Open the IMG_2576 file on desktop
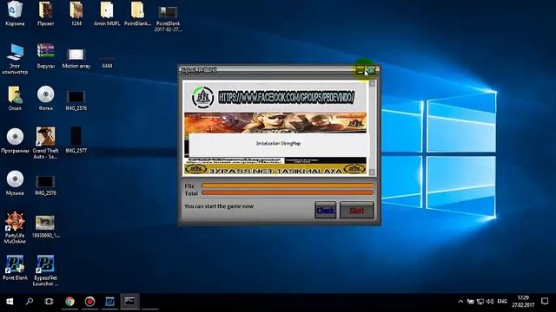Screen dimensions: 556x312 tap(76, 101)
